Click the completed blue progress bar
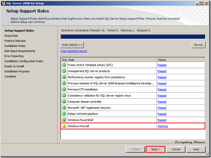The height and width of the screenshot is (158, 211). point(133,37)
